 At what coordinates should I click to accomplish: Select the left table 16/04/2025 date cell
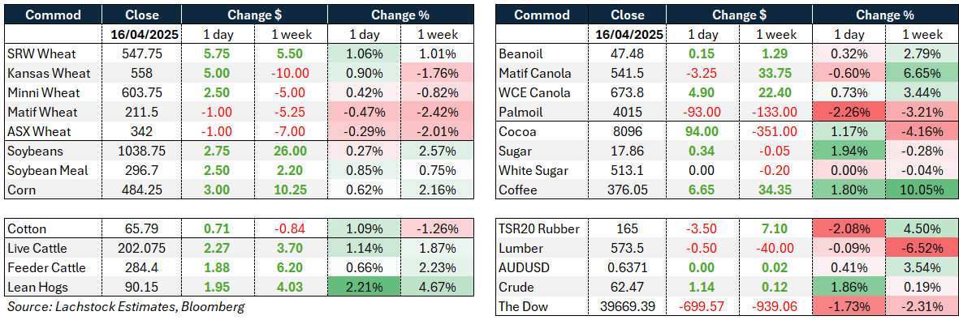click(x=142, y=35)
